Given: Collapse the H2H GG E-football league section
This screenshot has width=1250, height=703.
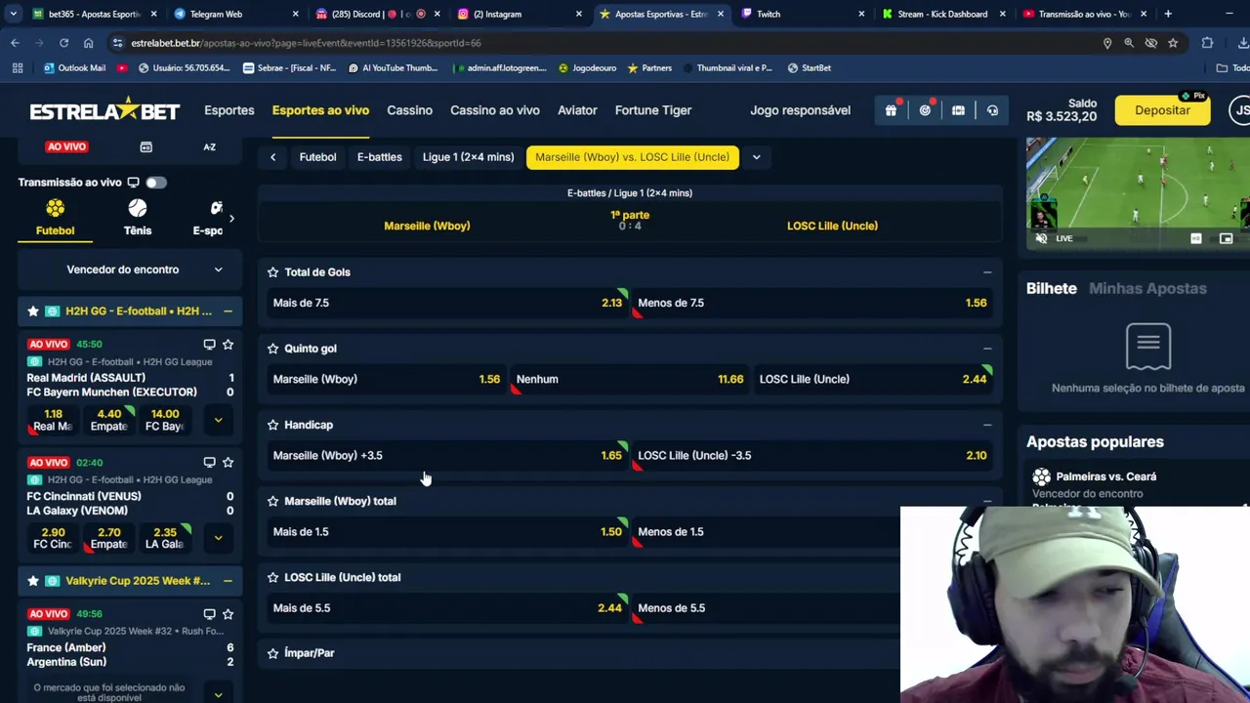Looking at the screenshot, I should [x=228, y=311].
